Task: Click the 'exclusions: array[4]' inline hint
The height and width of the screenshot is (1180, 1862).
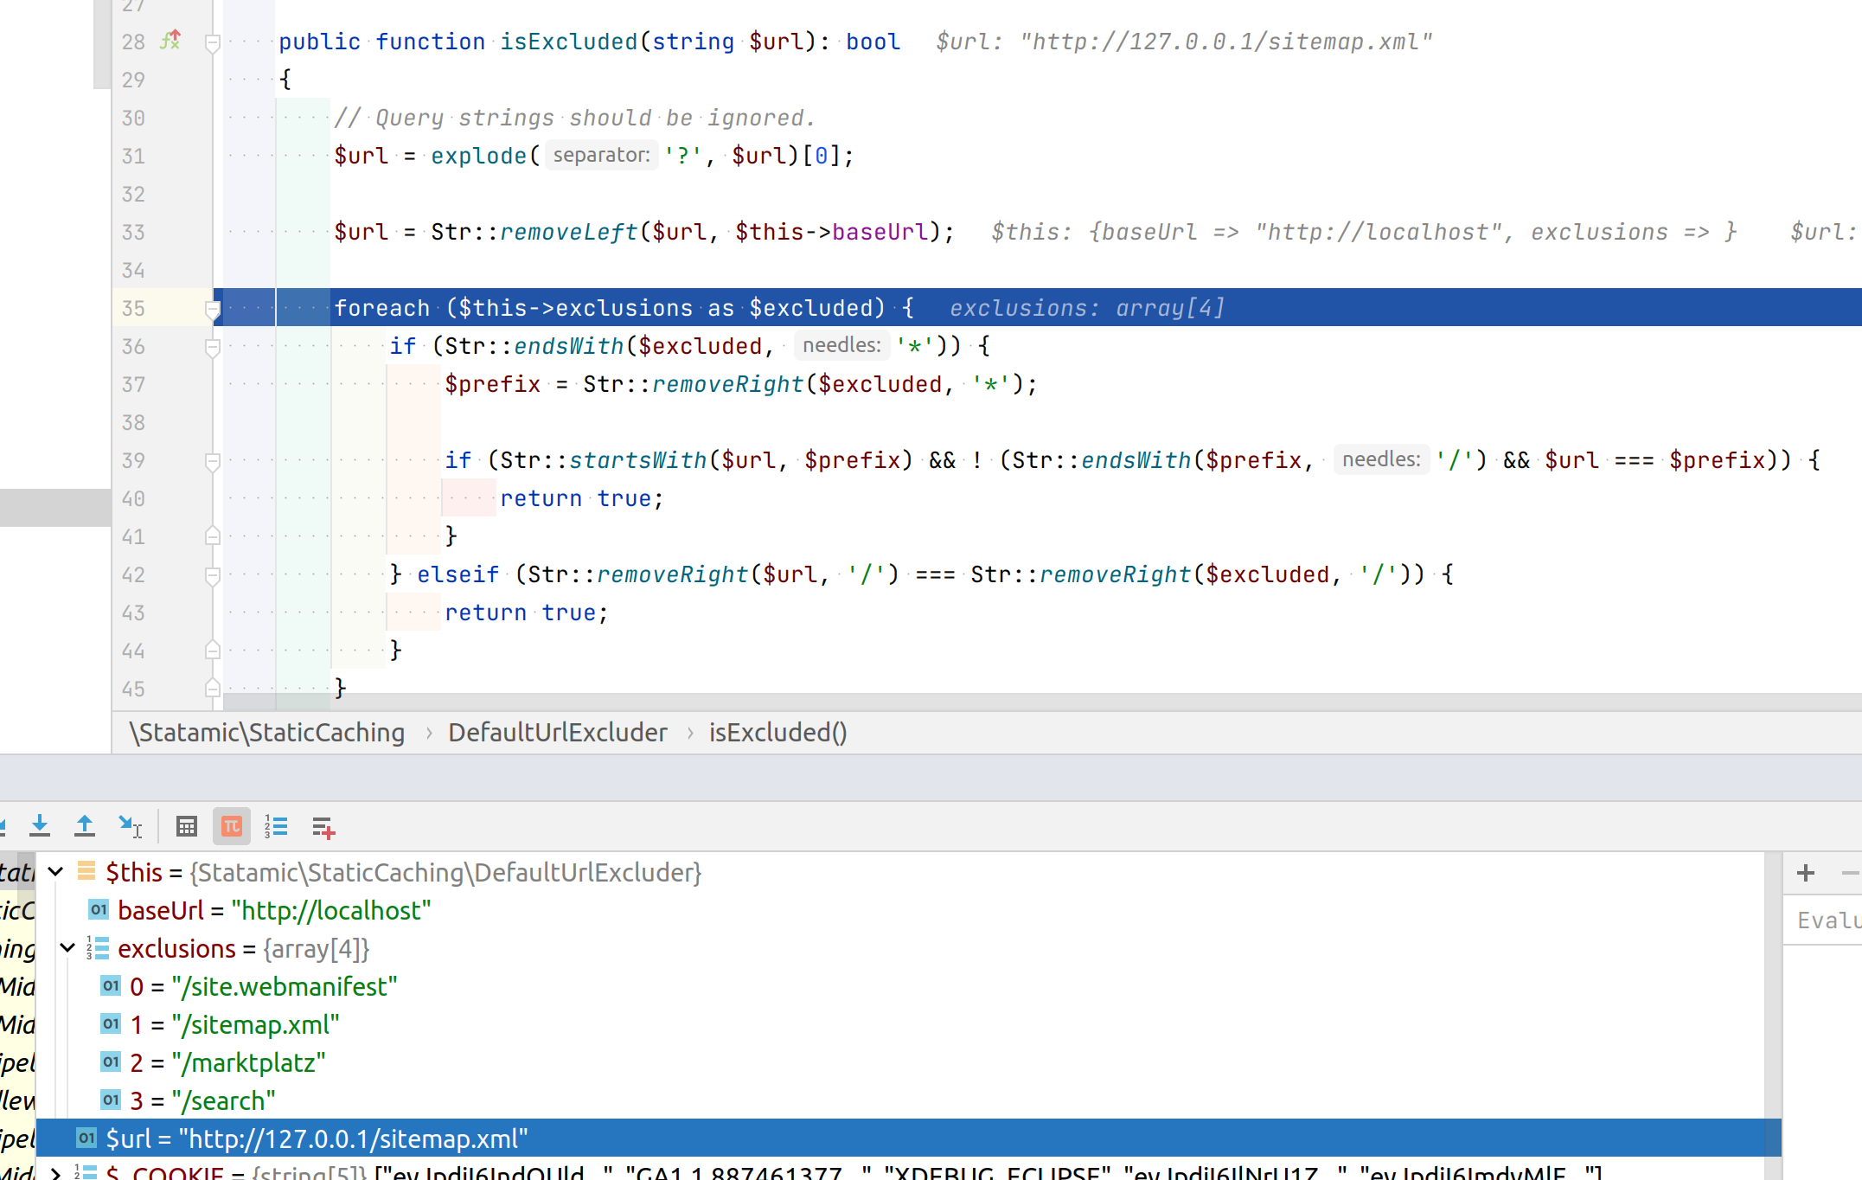Action: [x=1087, y=309]
